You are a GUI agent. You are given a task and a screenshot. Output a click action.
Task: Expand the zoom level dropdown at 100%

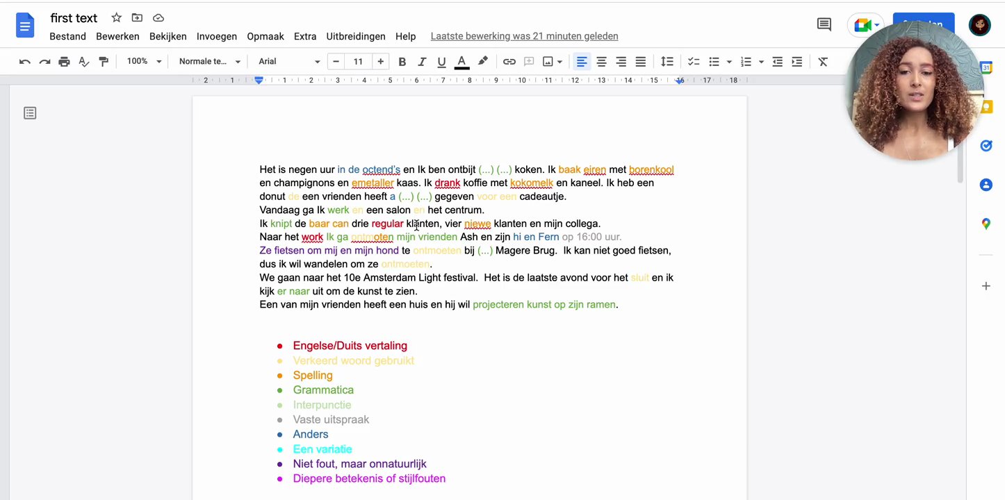[x=142, y=61]
